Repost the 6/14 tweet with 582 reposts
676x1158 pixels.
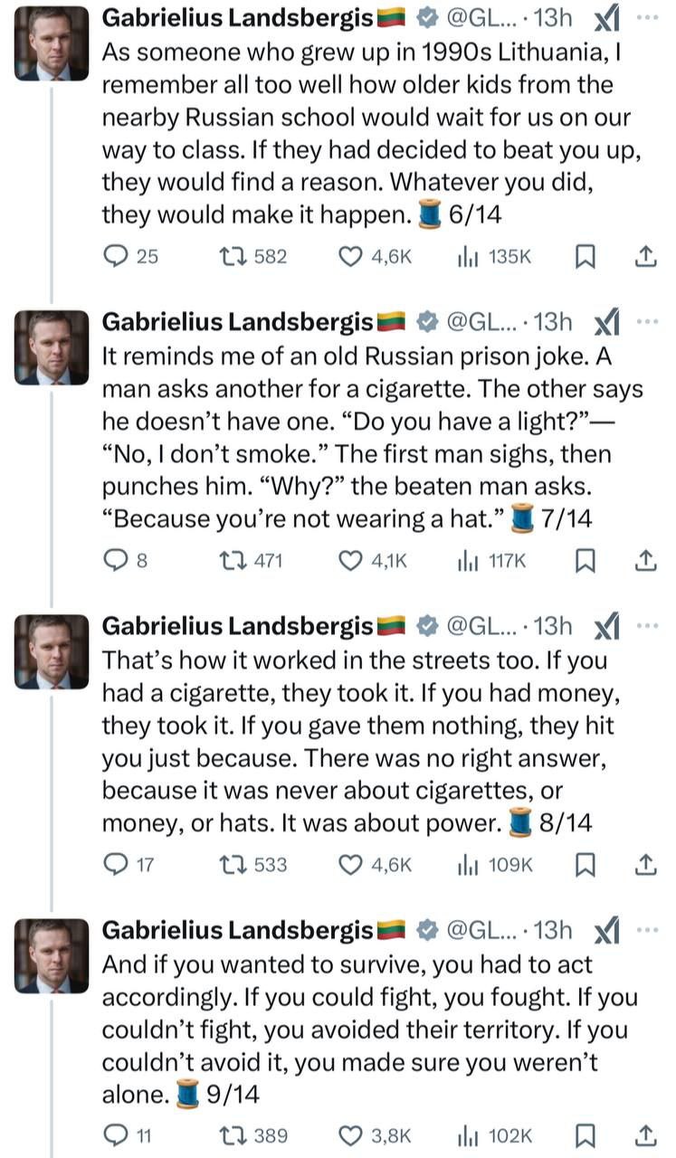click(x=233, y=257)
